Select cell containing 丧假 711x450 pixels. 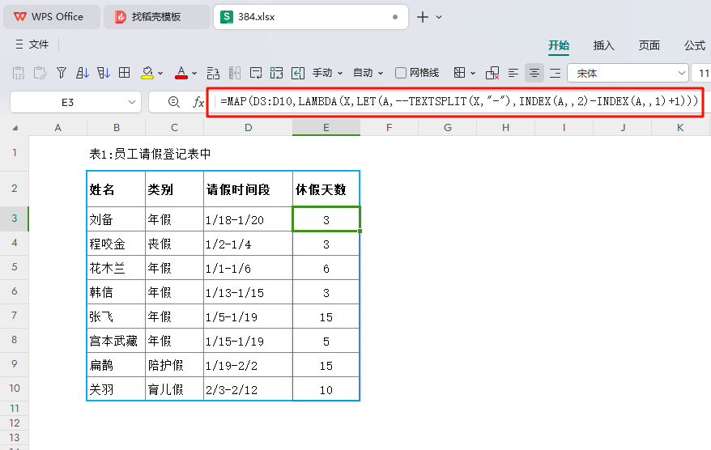click(x=175, y=244)
